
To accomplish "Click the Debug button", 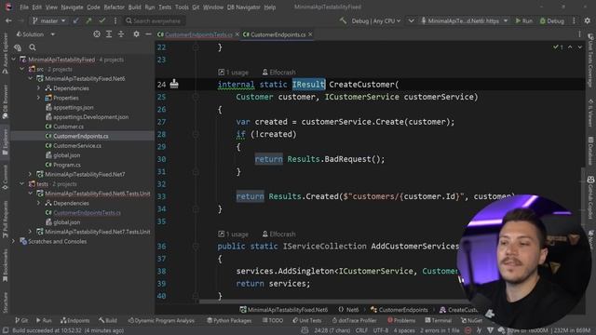I will point(552,20).
